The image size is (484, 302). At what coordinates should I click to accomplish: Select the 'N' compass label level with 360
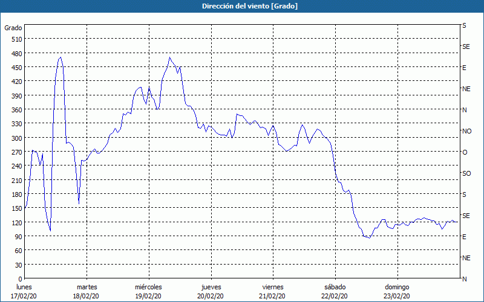click(464, 110)
